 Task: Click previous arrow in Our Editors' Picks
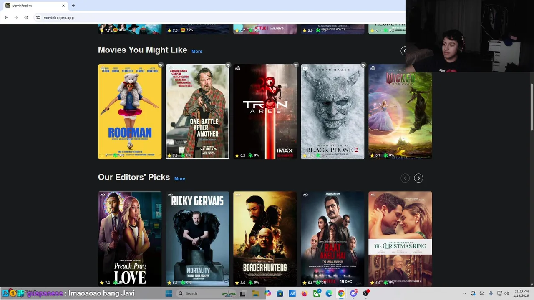pyautogui.click(x=405, y=178)
